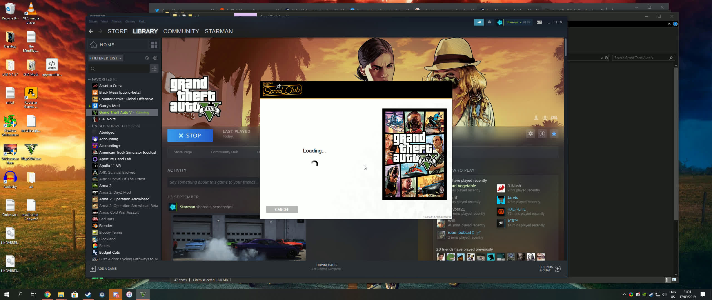712x300 pixels.
Task: Stop the running game with STOP button
Action: [190, 136]
